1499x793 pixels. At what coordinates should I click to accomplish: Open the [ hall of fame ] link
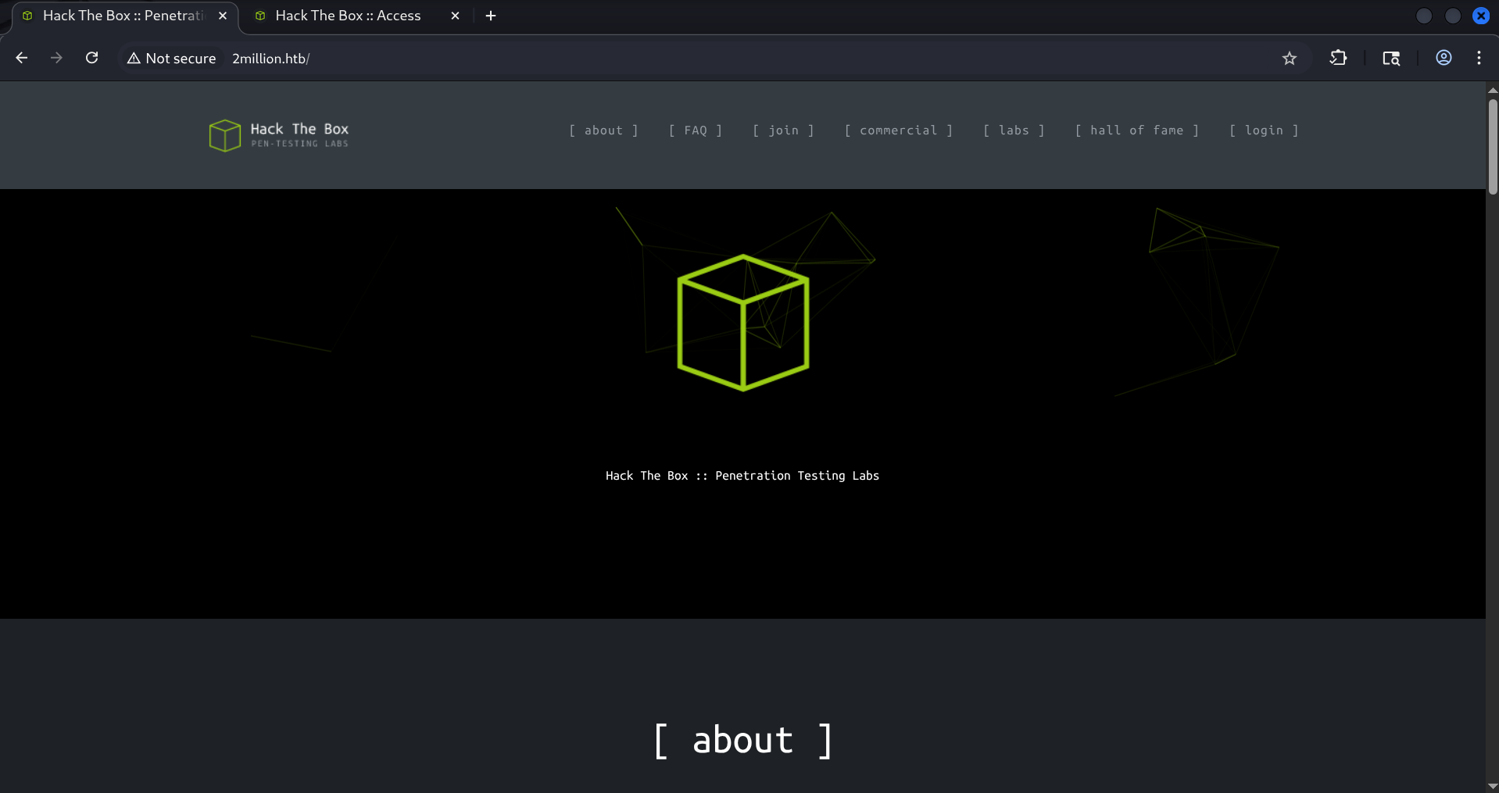(x=1136, y=130)
